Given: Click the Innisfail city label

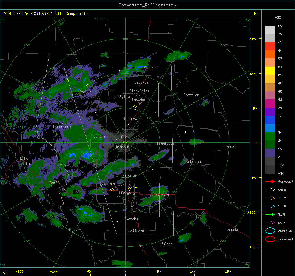Looking at the screenshot, I should (132, 119).
